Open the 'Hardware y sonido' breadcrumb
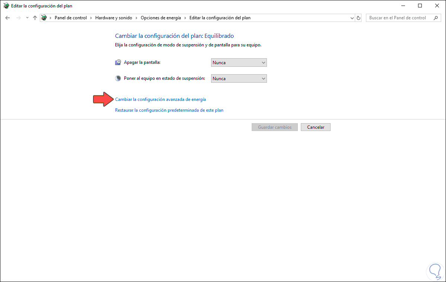 point(114,18)
